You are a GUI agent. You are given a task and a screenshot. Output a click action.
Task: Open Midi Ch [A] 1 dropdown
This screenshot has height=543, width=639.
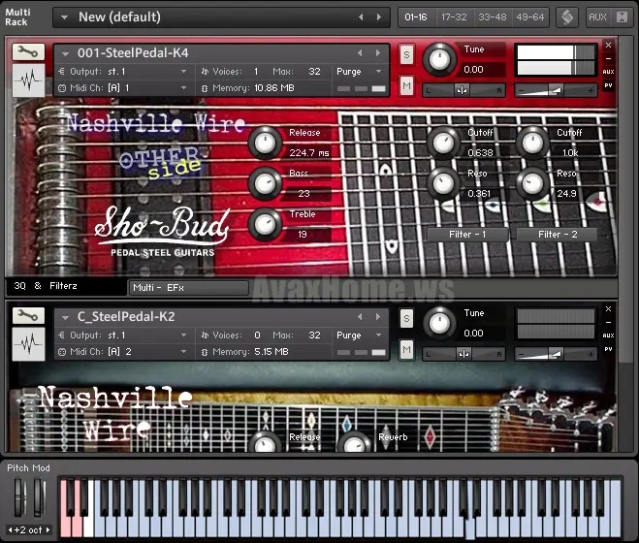[x=184, y=87]
